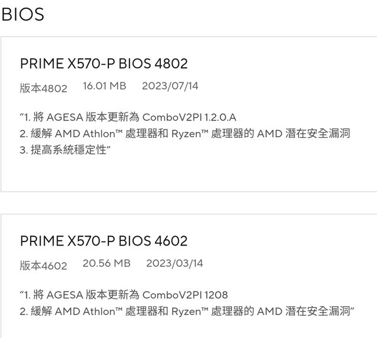Viewport: 377px width, 338px height.
Task: Click Ryzen™ in the 4602 notes
Action: 190,311
